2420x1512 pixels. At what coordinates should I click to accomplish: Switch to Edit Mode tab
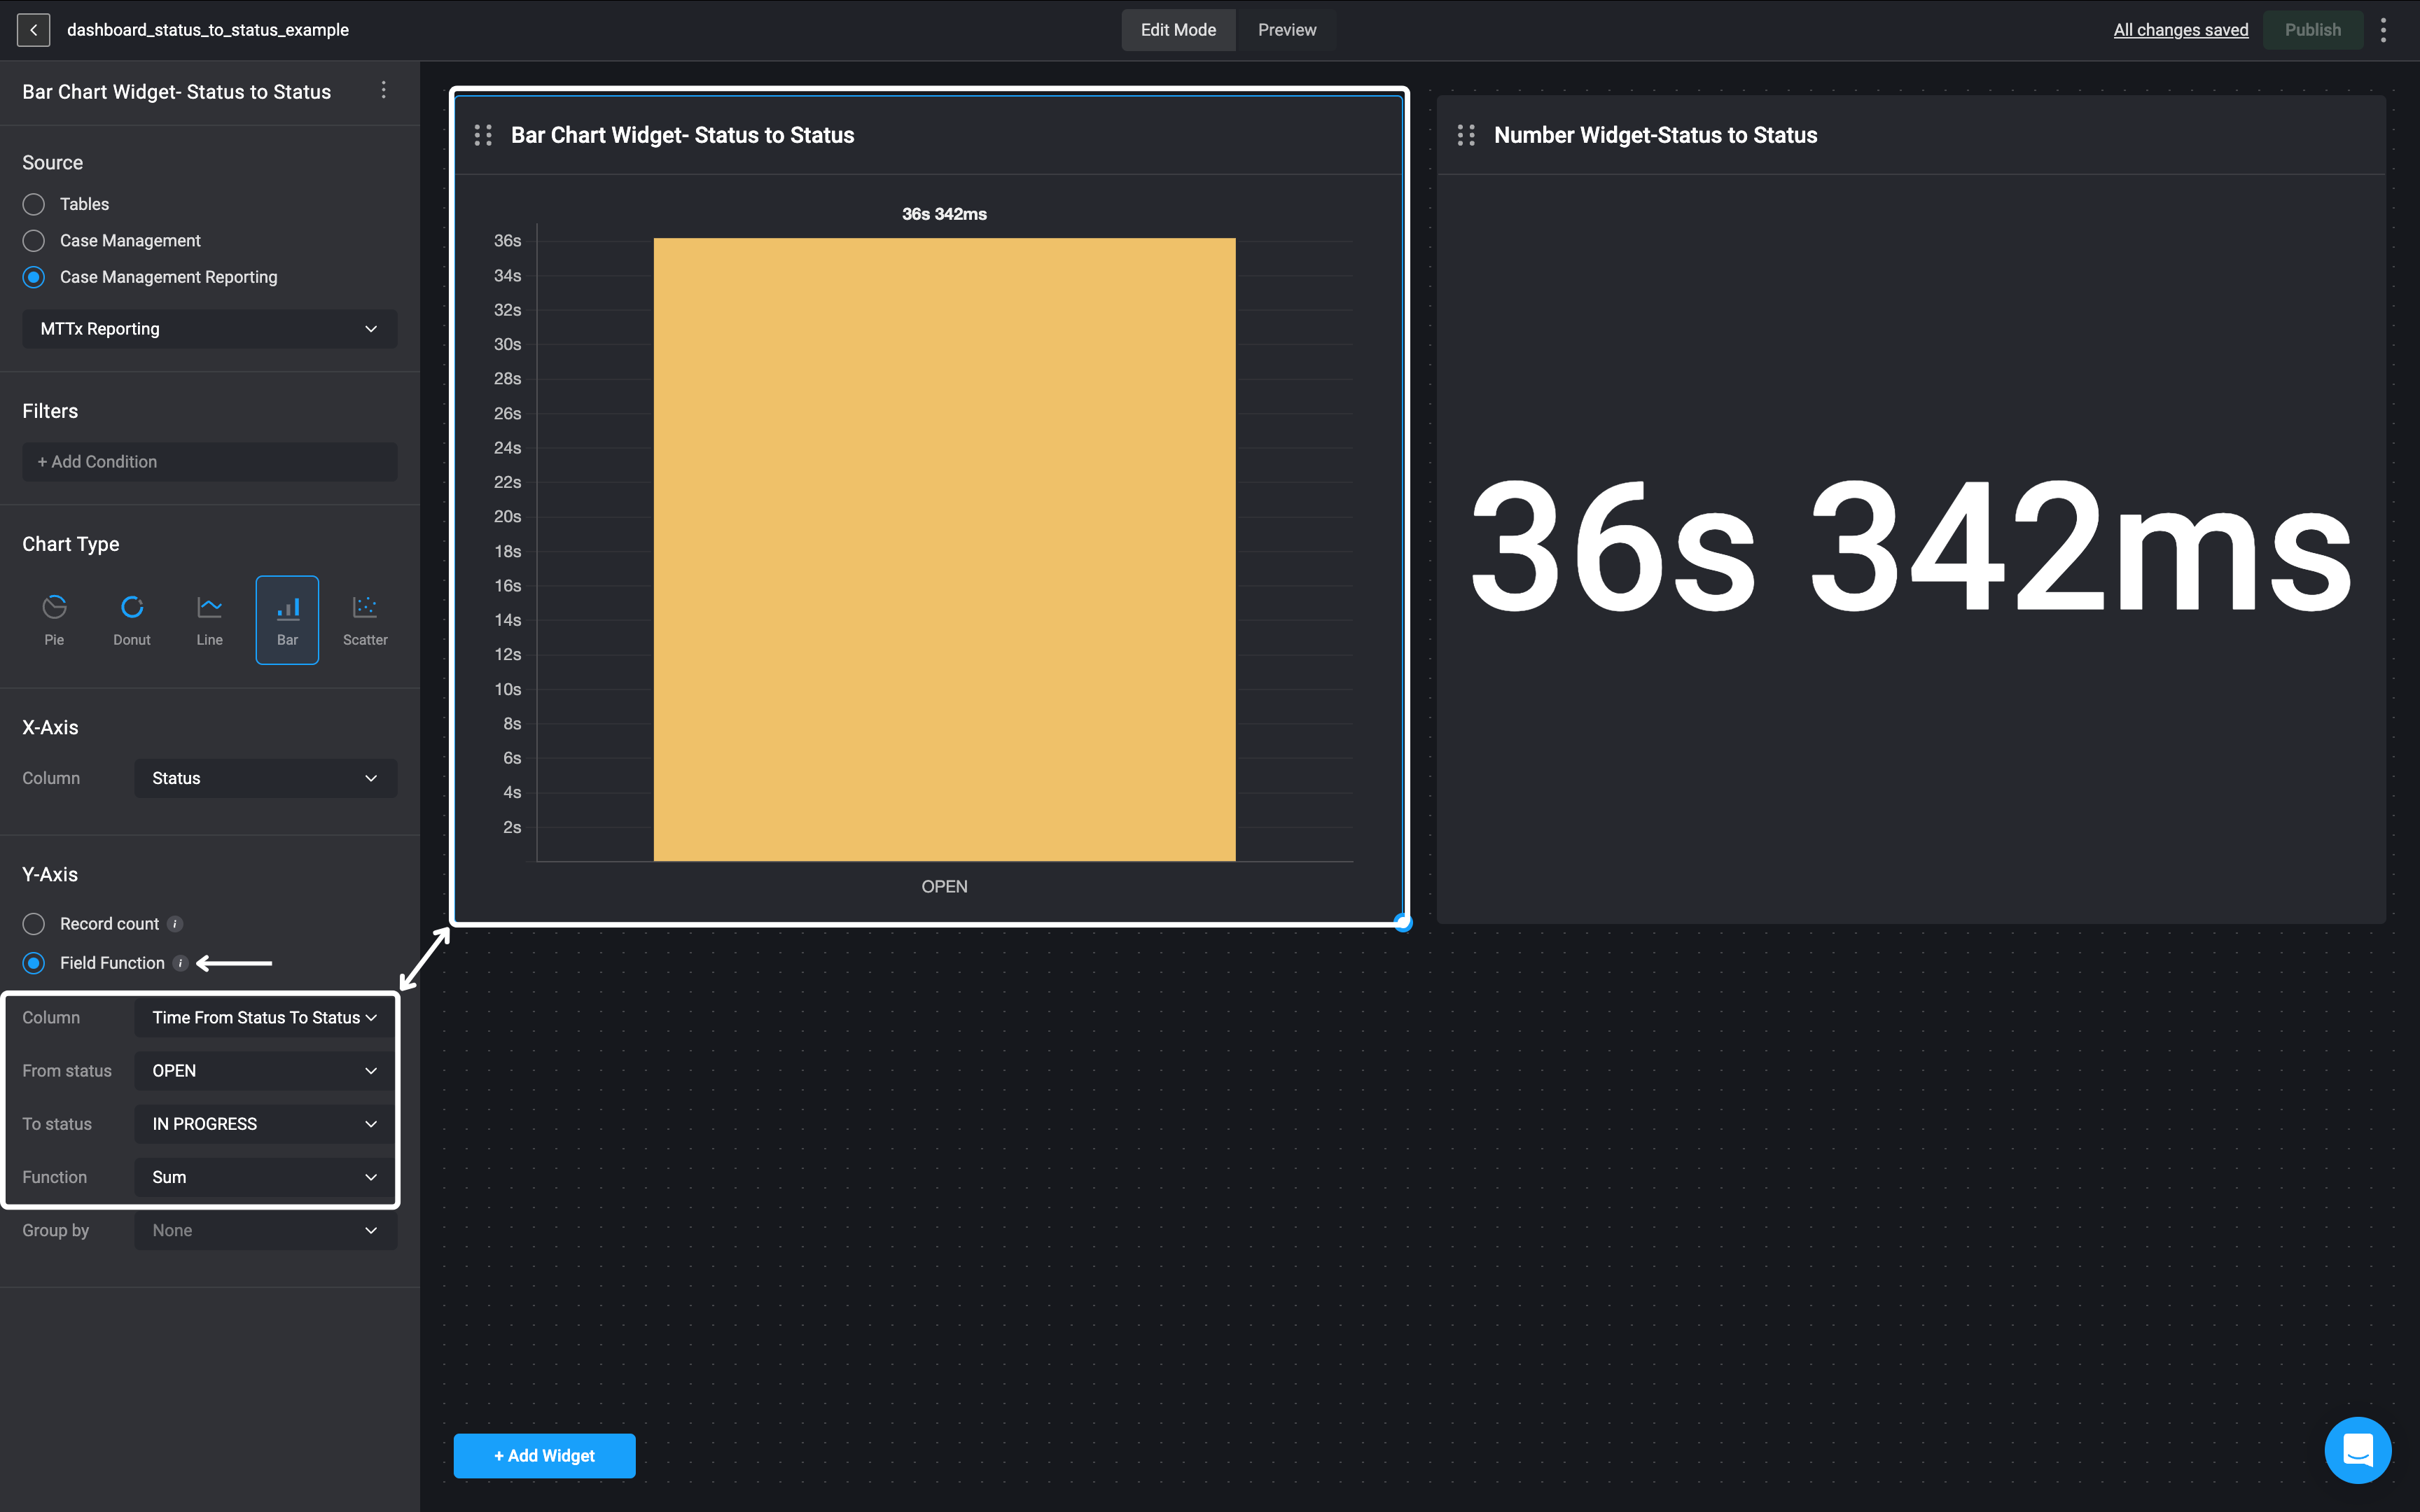coord(1178,30)
